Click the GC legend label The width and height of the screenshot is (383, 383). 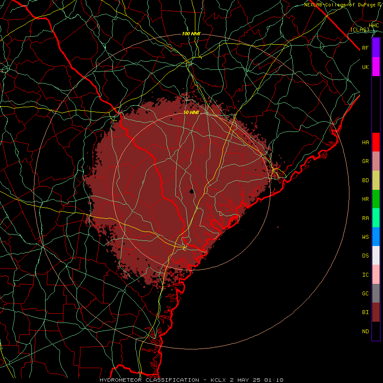coord(365,294)
